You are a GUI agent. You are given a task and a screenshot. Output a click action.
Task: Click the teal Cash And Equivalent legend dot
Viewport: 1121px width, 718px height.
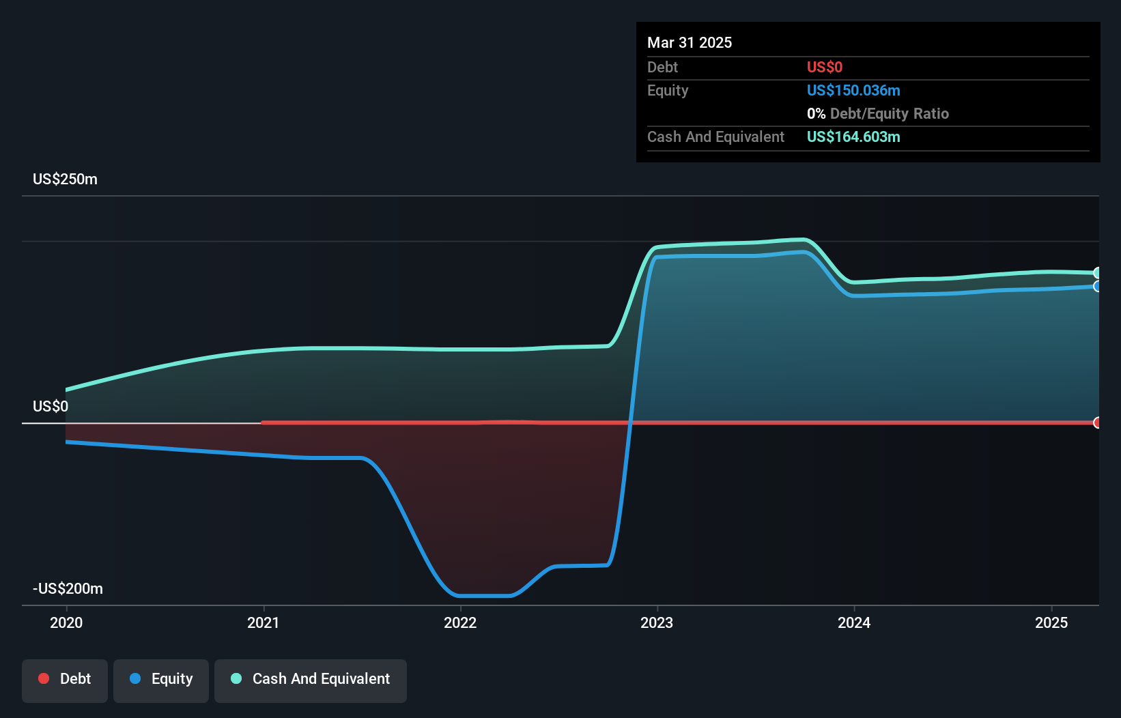(x=236, y=678)
